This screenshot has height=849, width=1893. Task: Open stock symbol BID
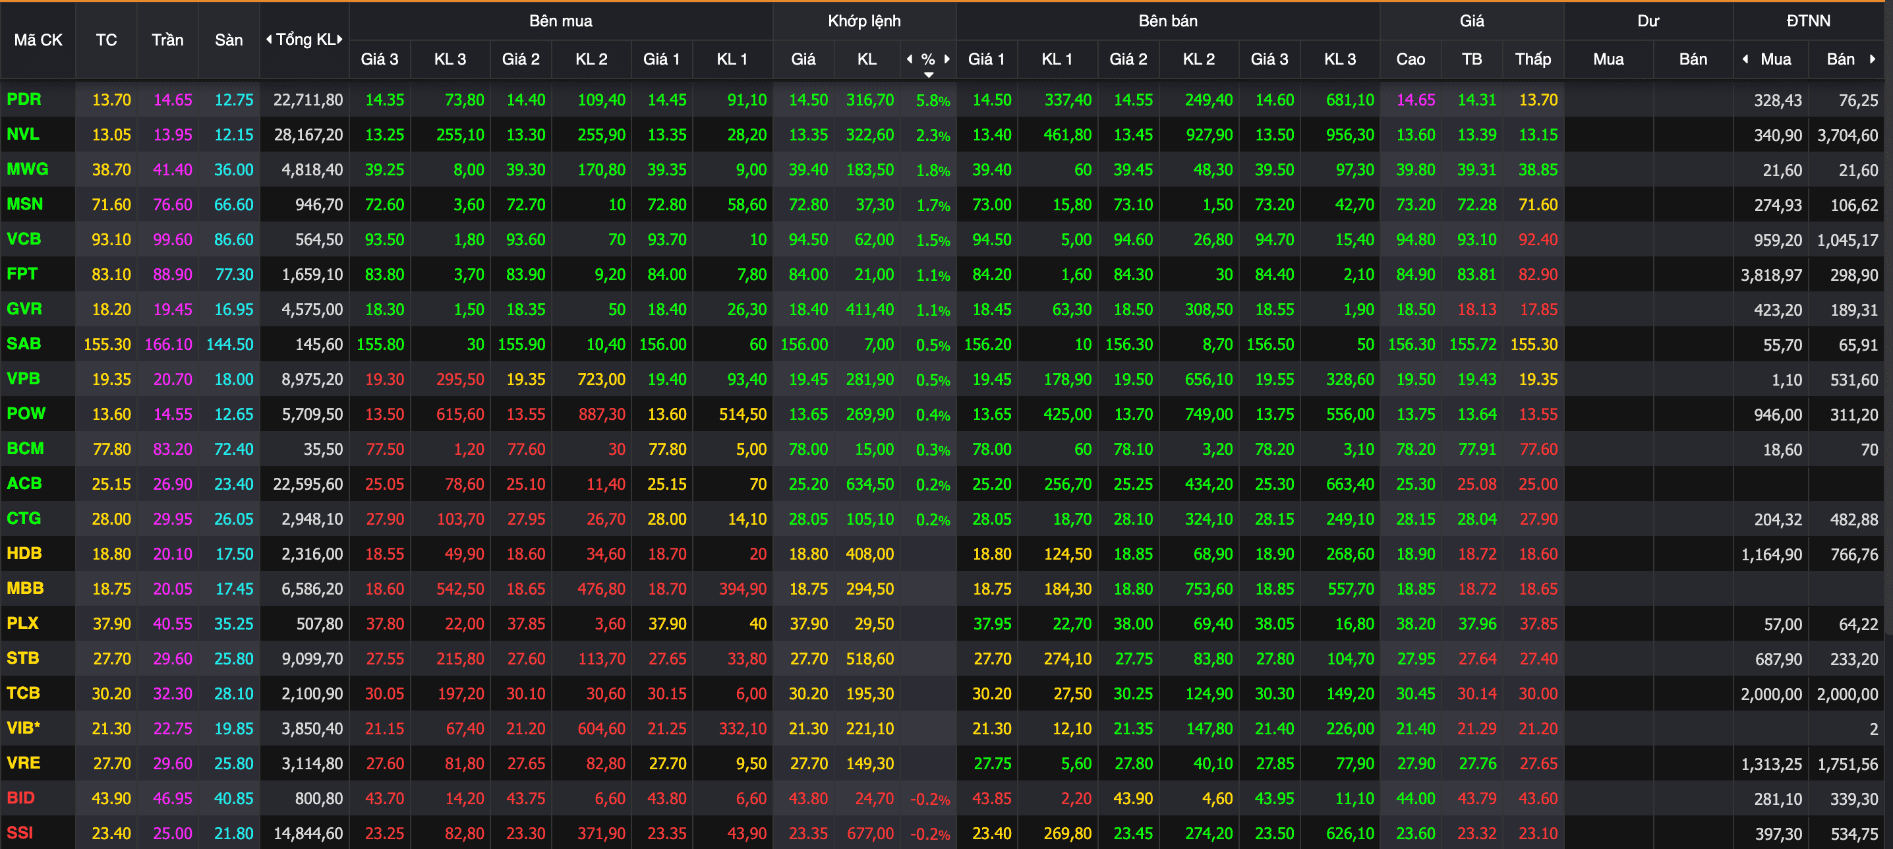point(20,798)
